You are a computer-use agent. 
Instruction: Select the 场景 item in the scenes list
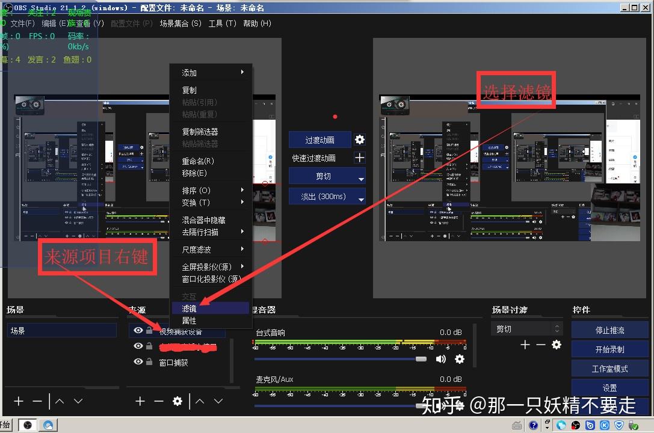click(x=62, y=331)
